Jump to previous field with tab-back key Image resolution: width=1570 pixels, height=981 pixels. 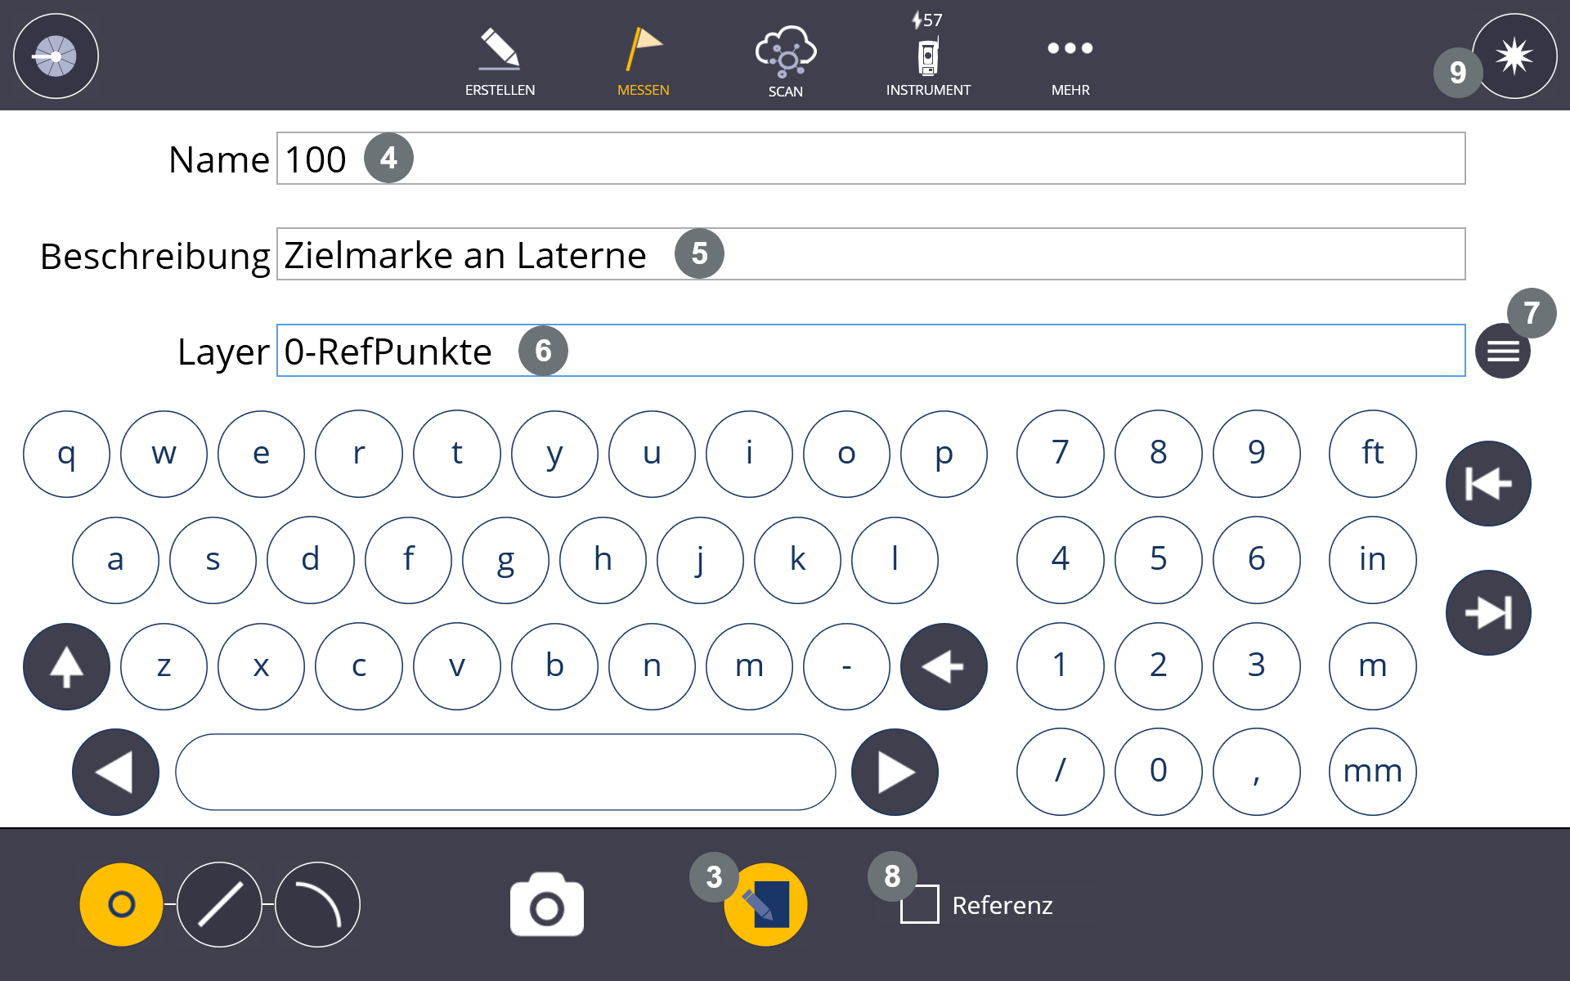[1487, 483]
